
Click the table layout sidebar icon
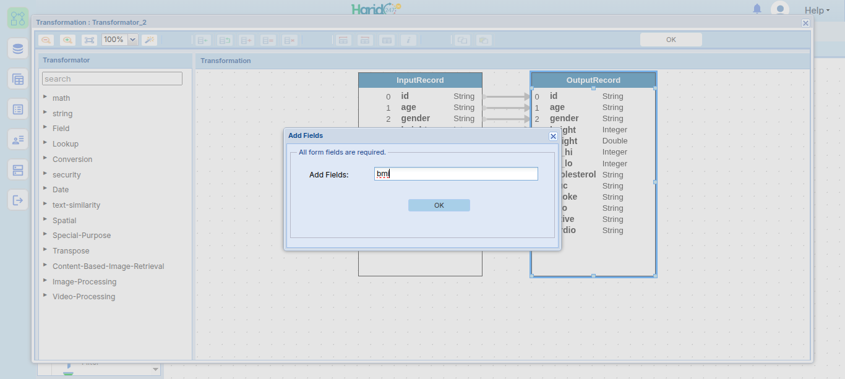[18, 79]
